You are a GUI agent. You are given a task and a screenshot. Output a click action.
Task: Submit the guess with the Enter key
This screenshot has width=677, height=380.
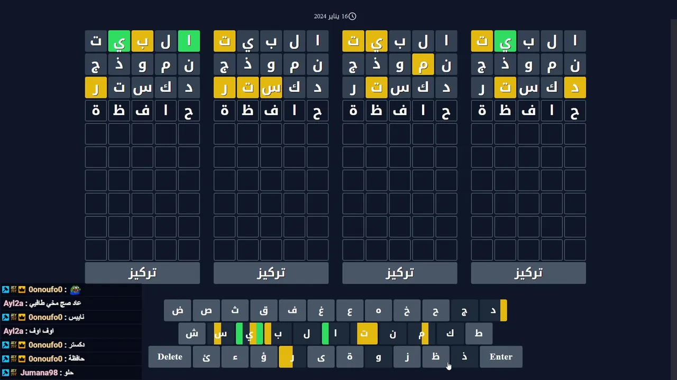(x=501, y=357)
